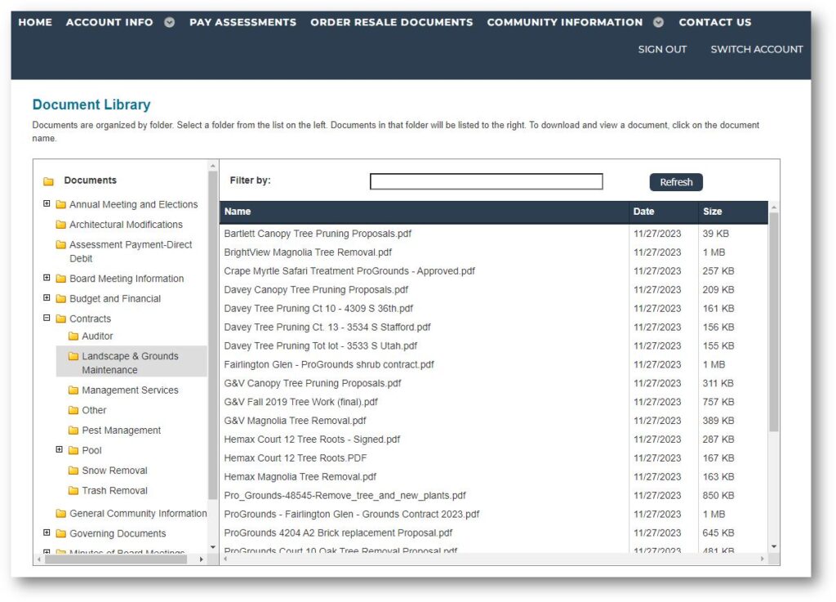Select the Snow Removal folder label
The width and height of the screenshot is (836, 602).
[x=114, y=470]
